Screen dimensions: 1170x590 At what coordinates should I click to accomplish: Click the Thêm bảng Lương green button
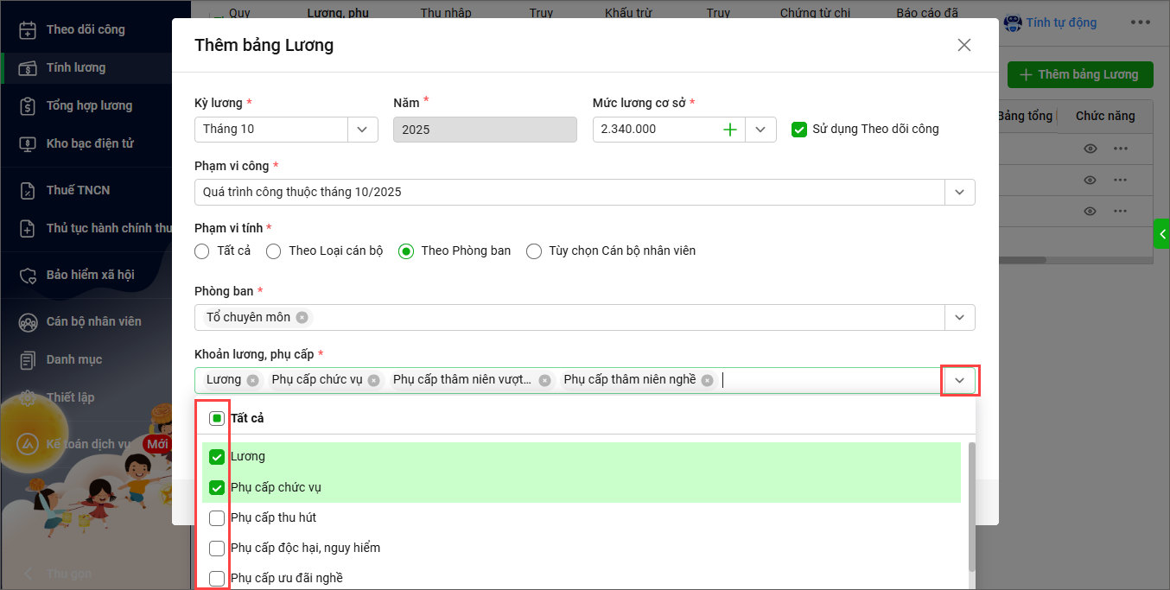tap(1079, 74)
